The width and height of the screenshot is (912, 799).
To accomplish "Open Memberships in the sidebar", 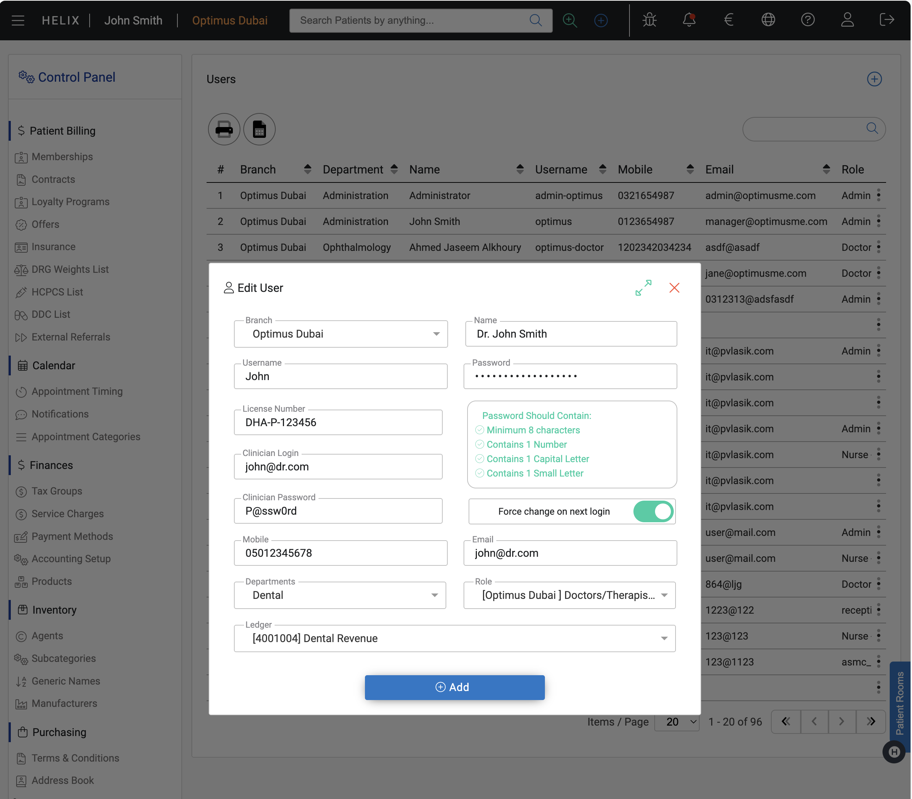I will 62,157.
